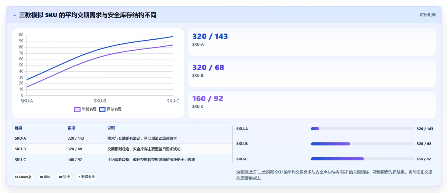Click the SKU-B label on the chart axis
Screen dimensions: 448x193
[x=100, y=101]
